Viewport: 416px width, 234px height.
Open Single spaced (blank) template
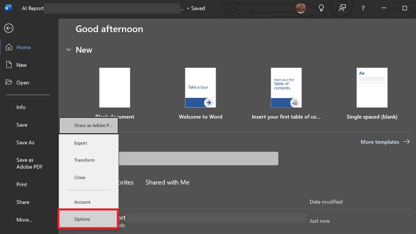click(372, 88)
